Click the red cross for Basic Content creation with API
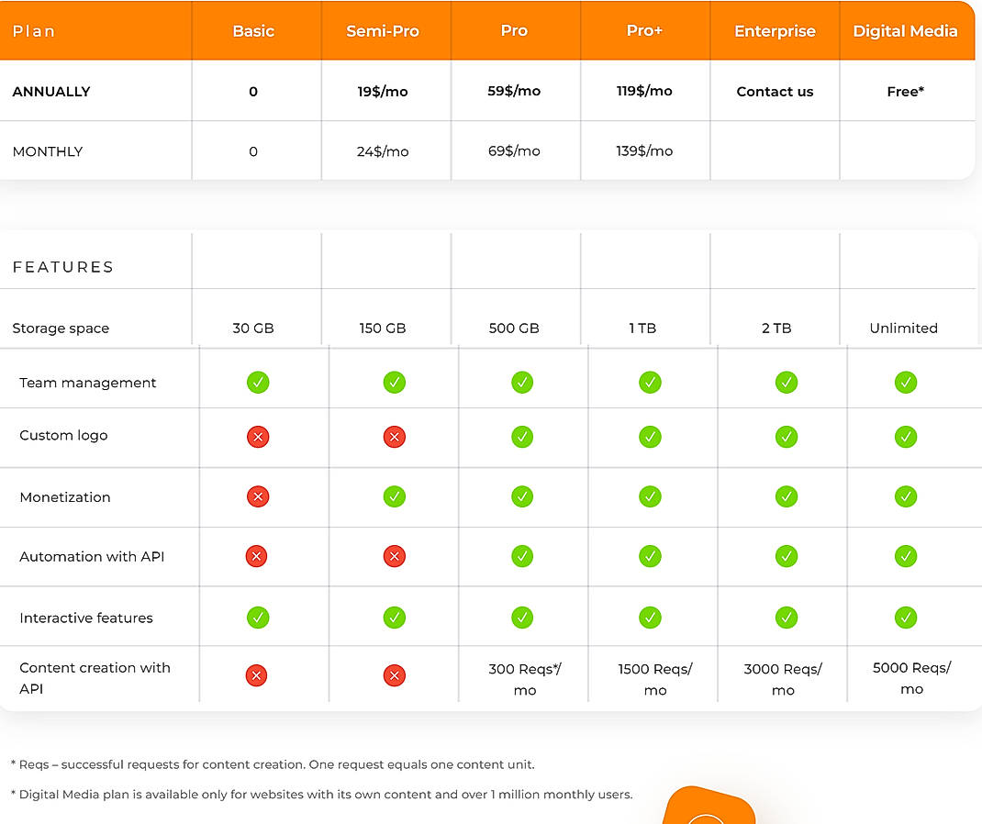 point(258,675)
